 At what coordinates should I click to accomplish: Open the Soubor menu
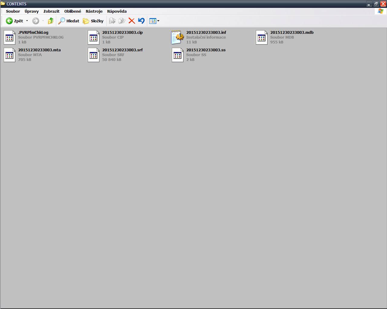point(13,11)
